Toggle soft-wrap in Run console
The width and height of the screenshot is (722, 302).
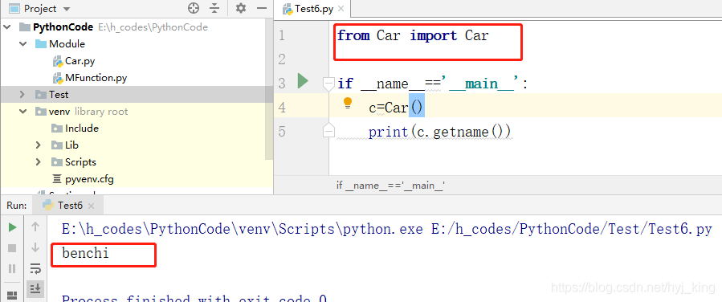click(x=35, y=268)
